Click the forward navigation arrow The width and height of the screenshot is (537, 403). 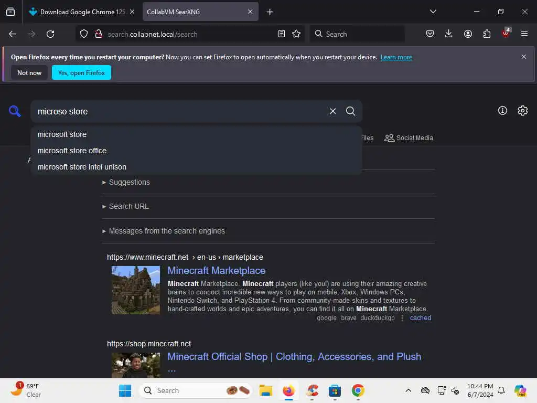pyautogui.click(x=31, y=34)
